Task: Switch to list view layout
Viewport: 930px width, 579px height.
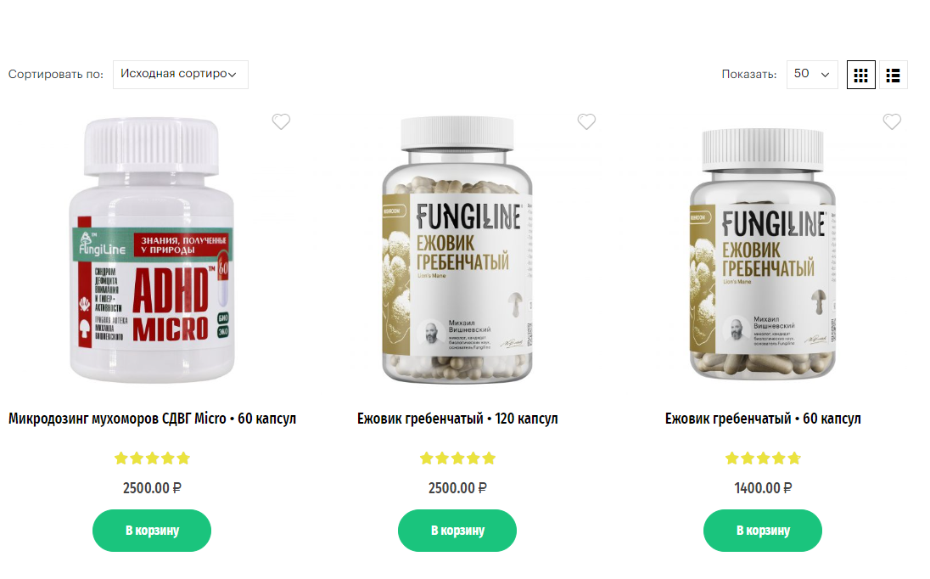Action: (893, 75)
